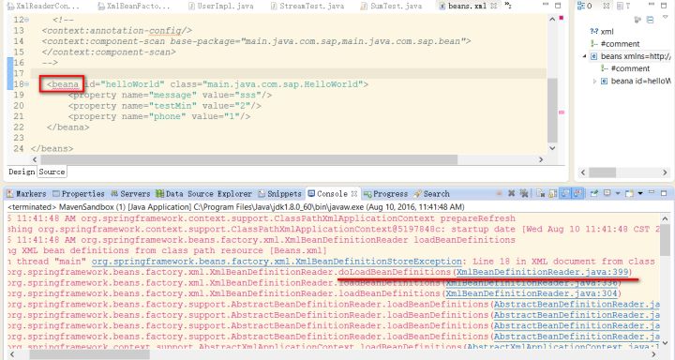Click the Clear Console icon
The width and height of the screenshot is (675, 360).
coord(540,193)
